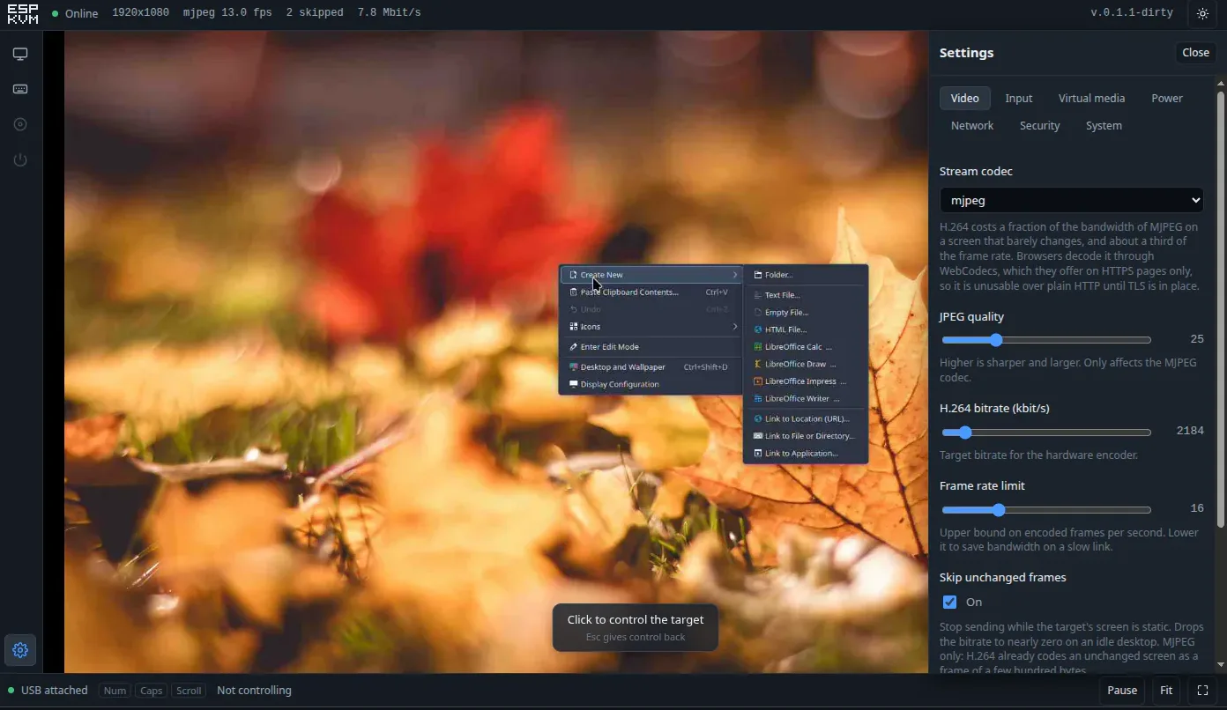Toggle light/dark theme with sun icon

[x=1202, y=13]
